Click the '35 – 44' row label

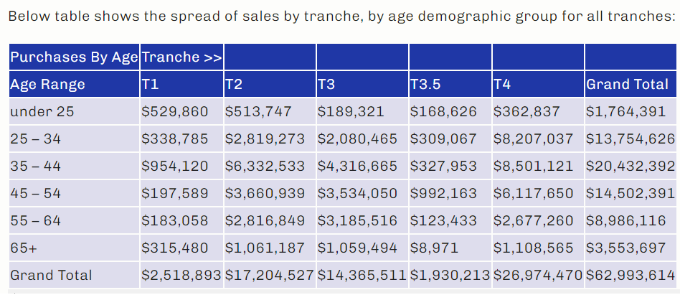point(74,166)
